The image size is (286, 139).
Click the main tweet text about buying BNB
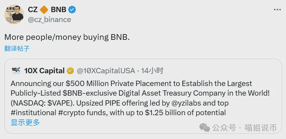pos(67,37)
